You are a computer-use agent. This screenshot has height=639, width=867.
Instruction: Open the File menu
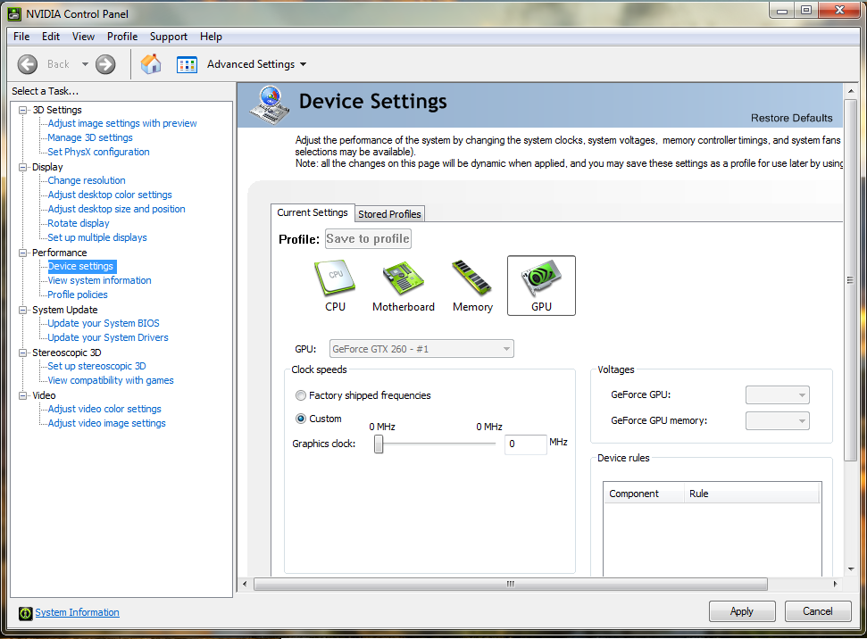21,37
